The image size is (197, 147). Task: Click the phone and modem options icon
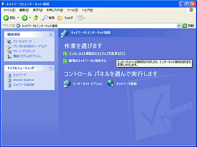pos(9,56)
